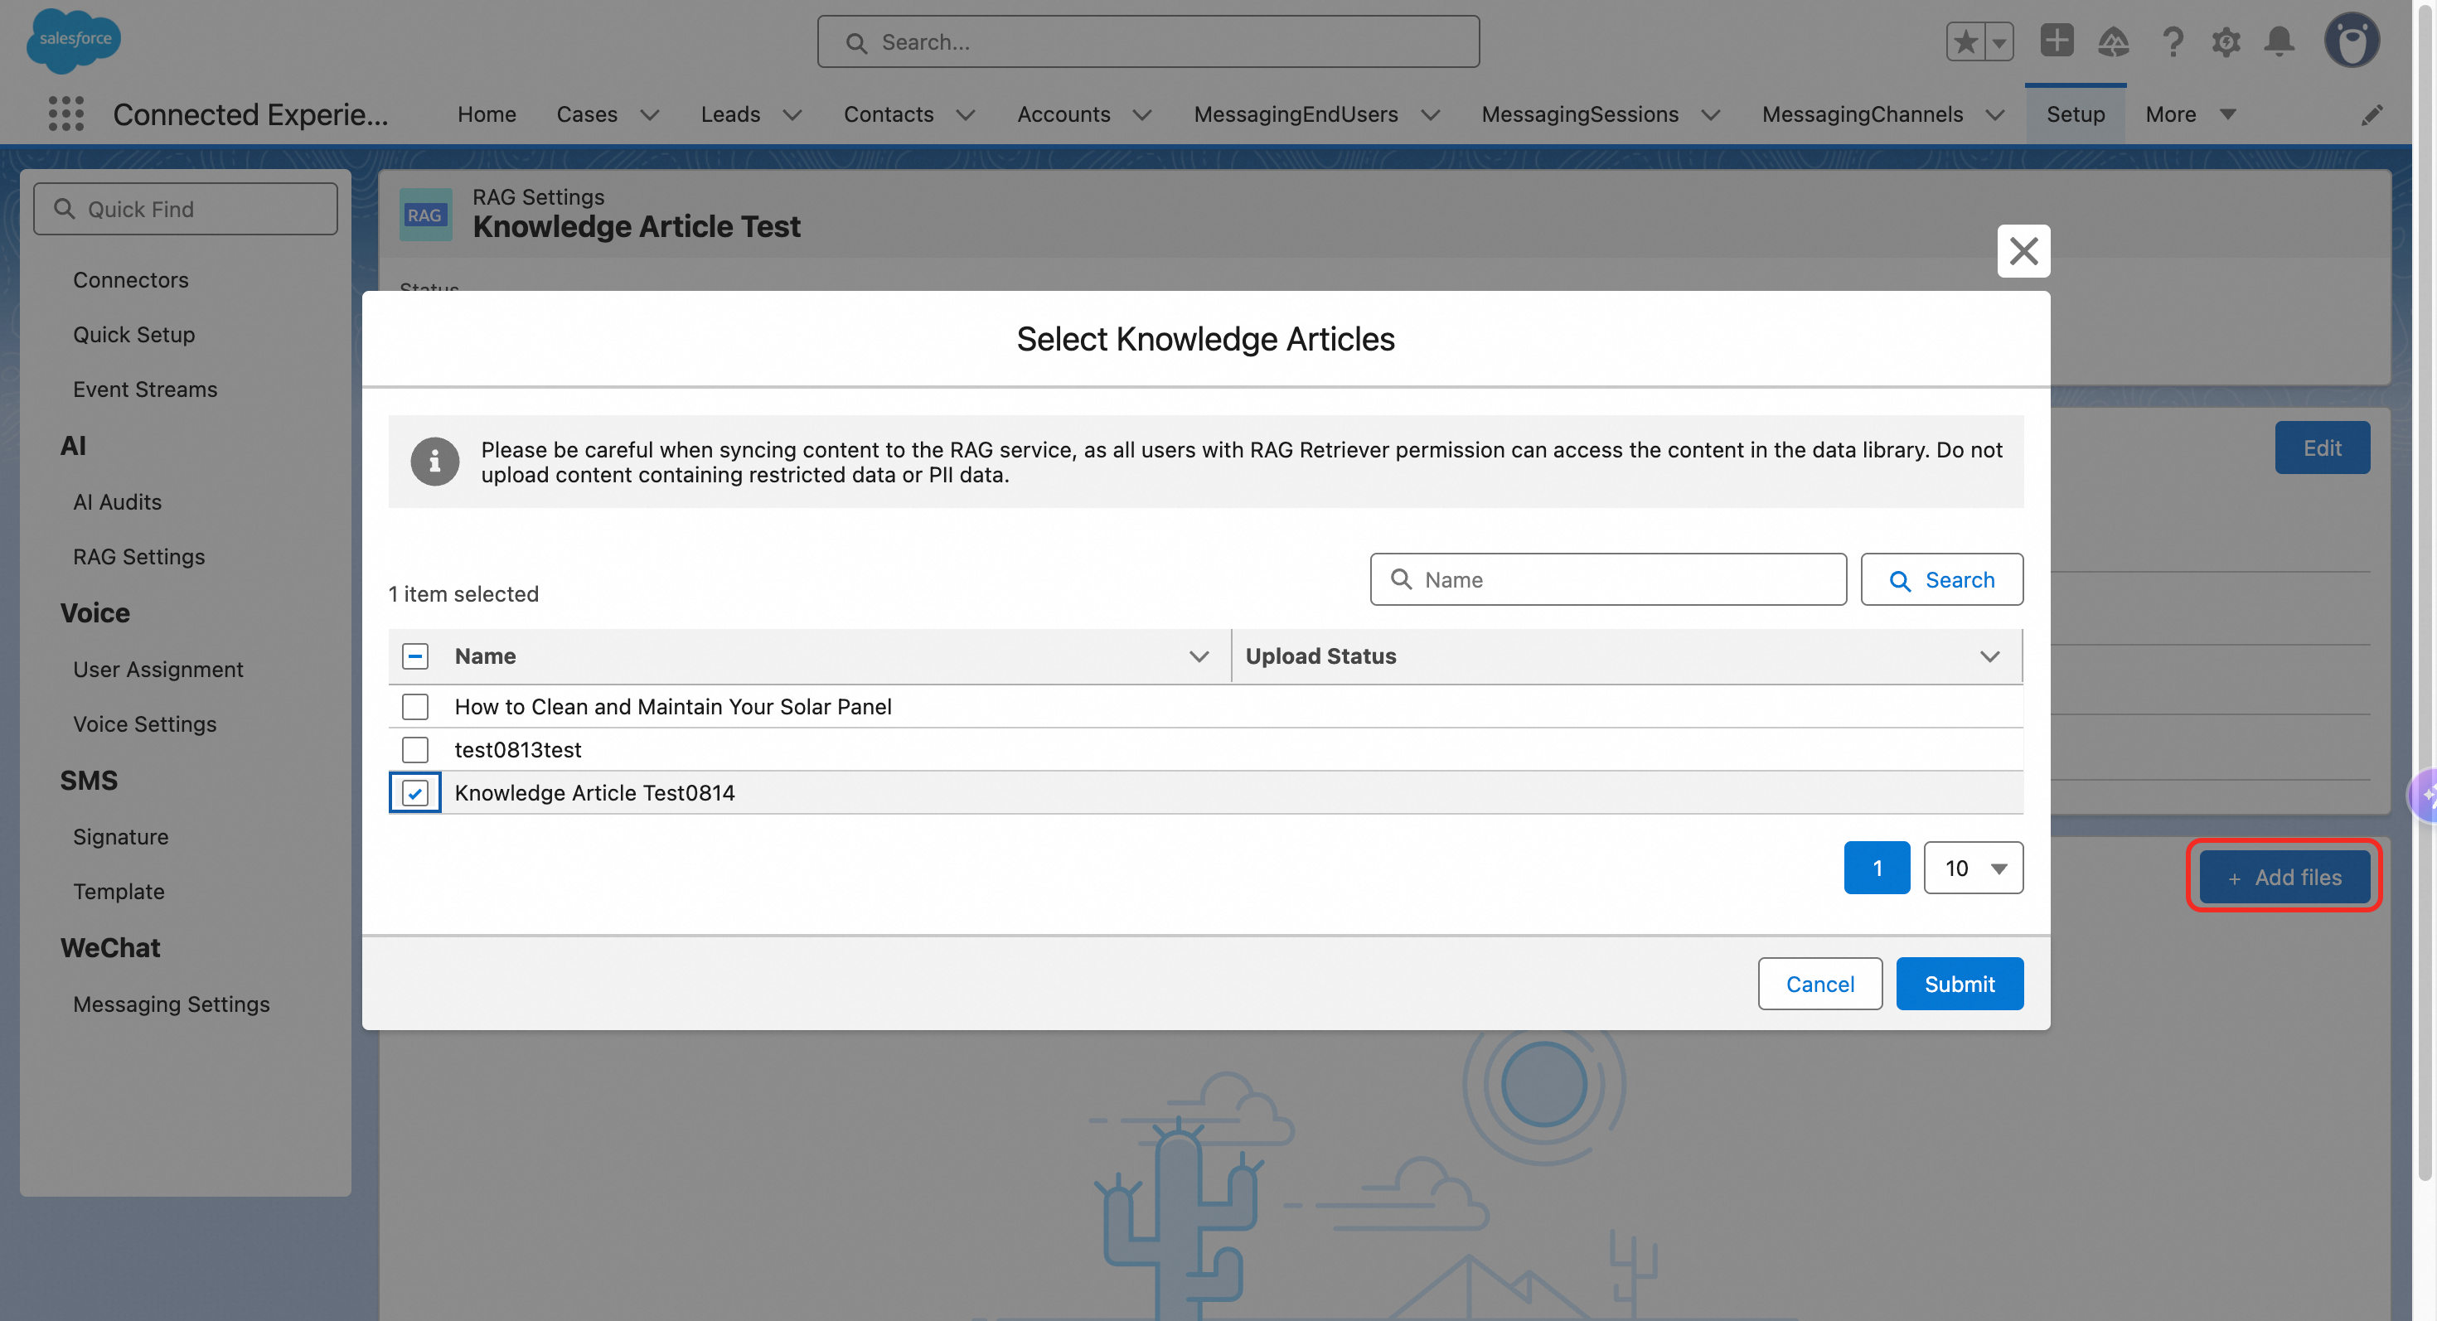2437x1321 pixels.
Task: Expand the Cases tab dropdown chevron
Action: tap(650, 114)
